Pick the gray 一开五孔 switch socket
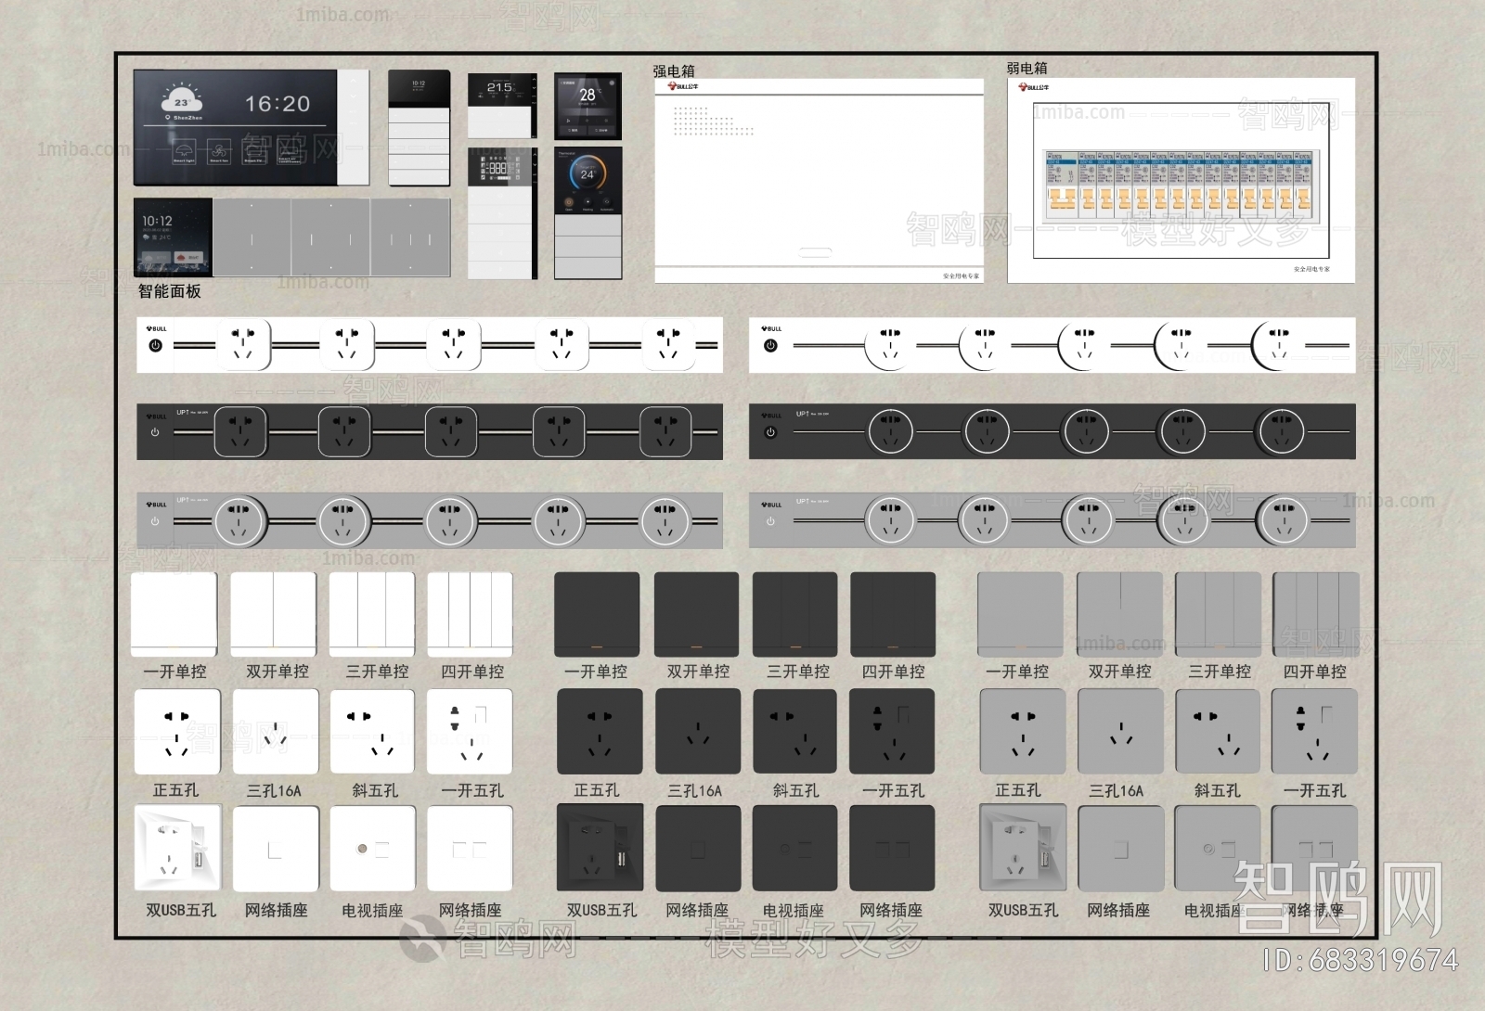1485x1011 pixels. pos(1315,732)
